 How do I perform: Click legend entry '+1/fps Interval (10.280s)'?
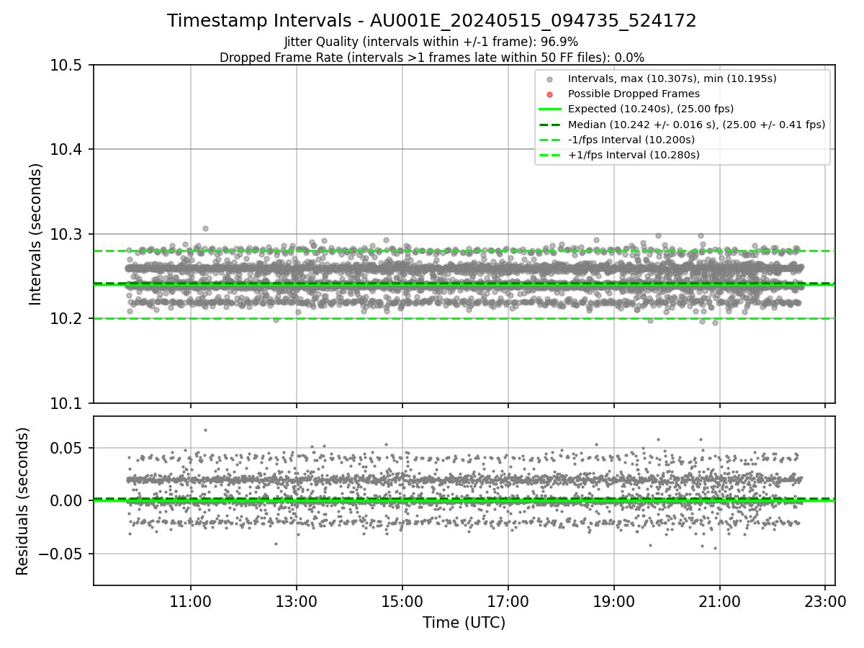click(x=634, y=155)
